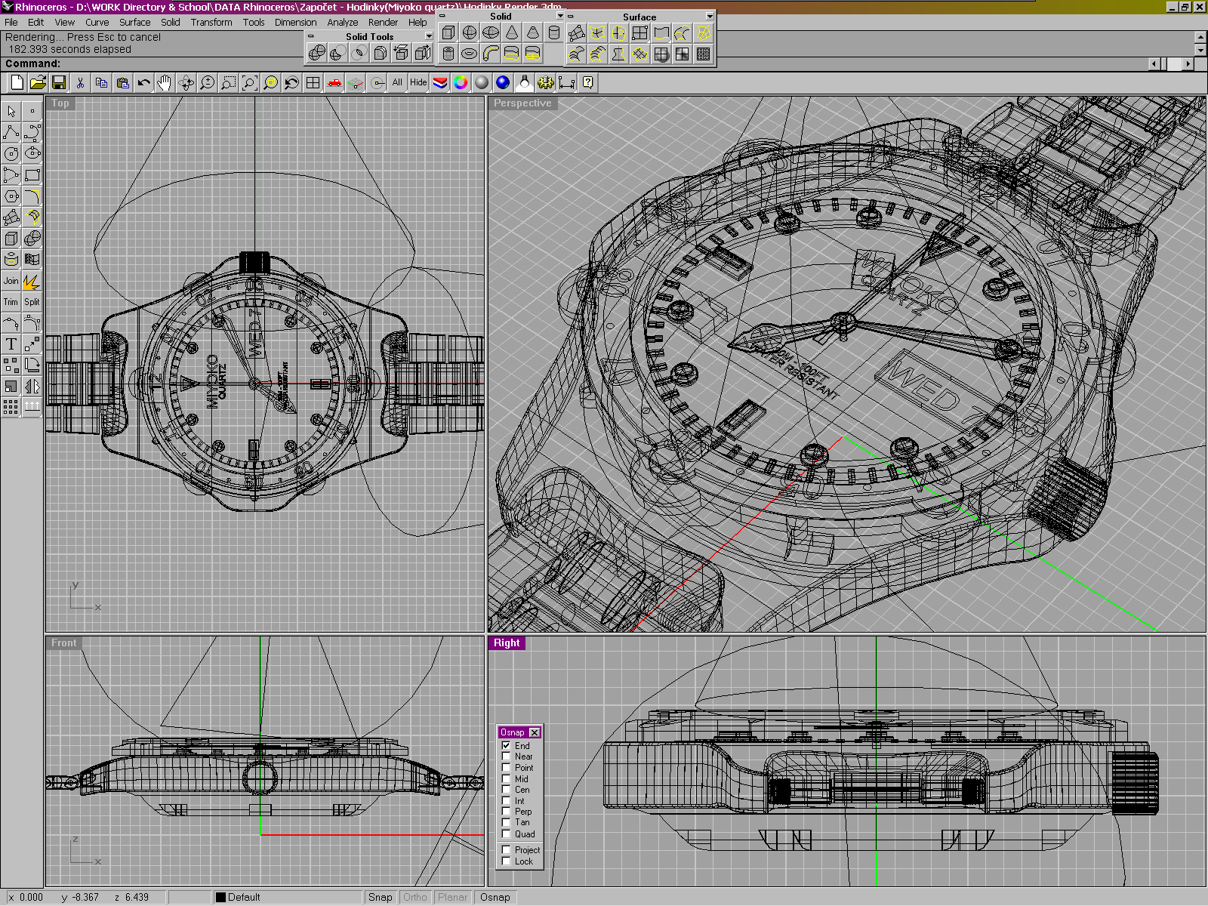Enable the Perp object snap

click(506, 812)
